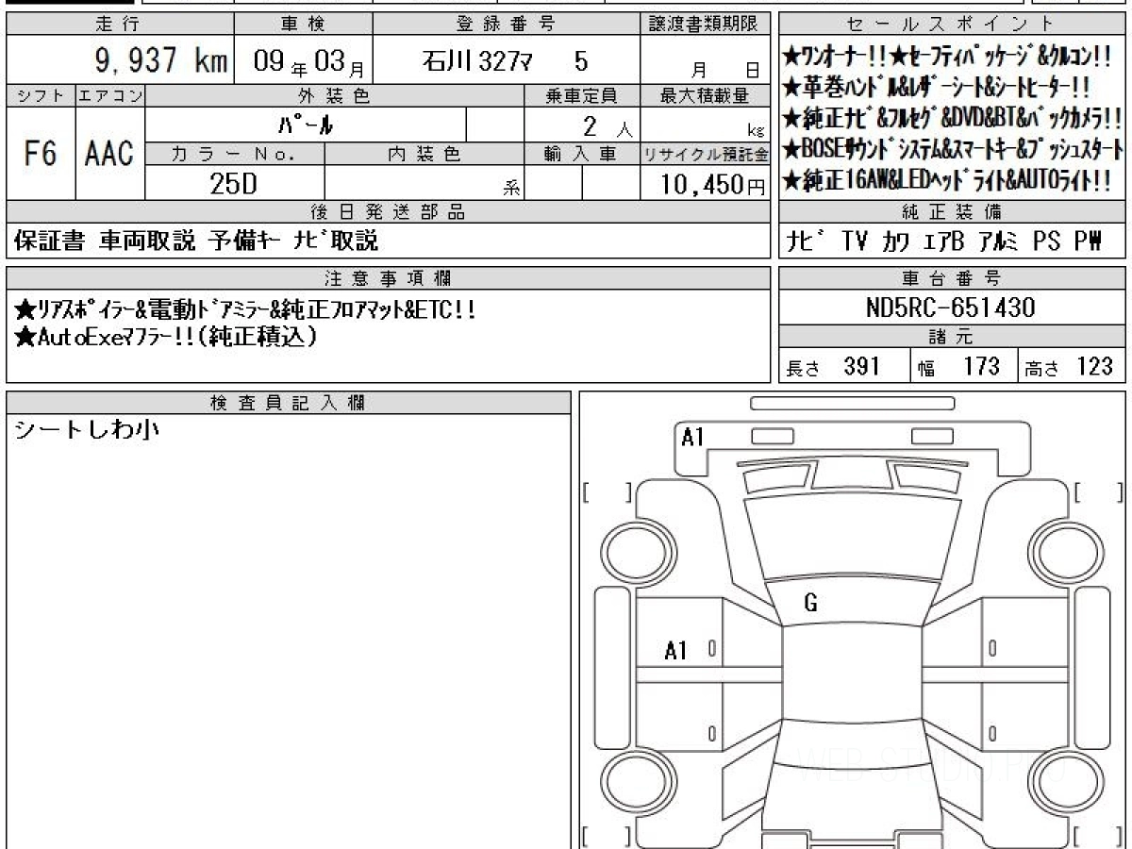Select the 走行 column header
The width and height of the screenshot is (1132, 849).
[120, 25]
